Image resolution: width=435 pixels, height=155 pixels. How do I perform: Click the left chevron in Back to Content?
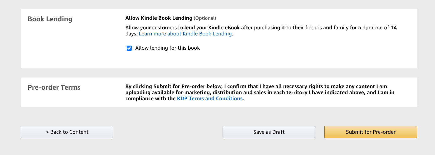47,132
